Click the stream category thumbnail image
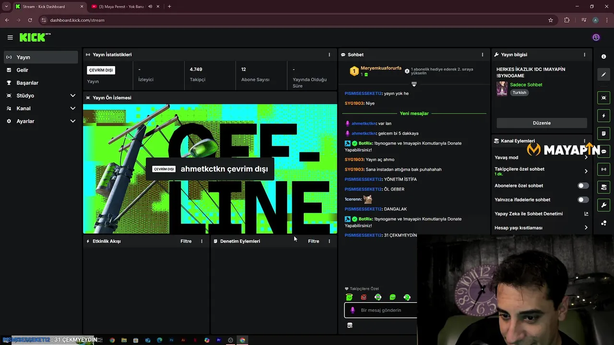The width and height of the screenshot is (614, 345). point(502,89)
